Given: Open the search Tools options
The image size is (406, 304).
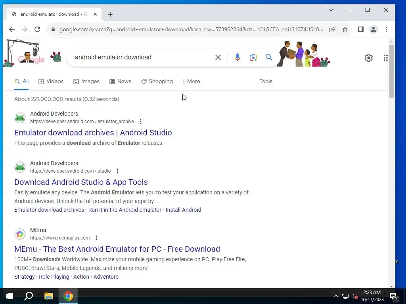Looking at the screenshot, I should pyautogui.click(x=266, y=82).
